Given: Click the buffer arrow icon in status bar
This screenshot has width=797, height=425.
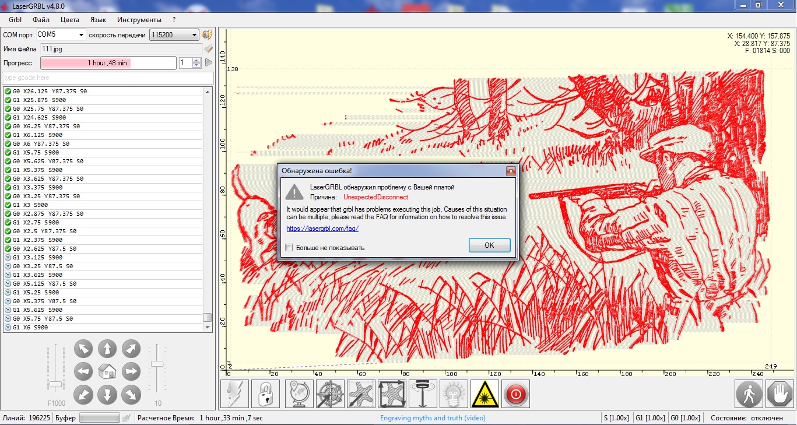Looking at the screenshot, I should tap(126, 418).
